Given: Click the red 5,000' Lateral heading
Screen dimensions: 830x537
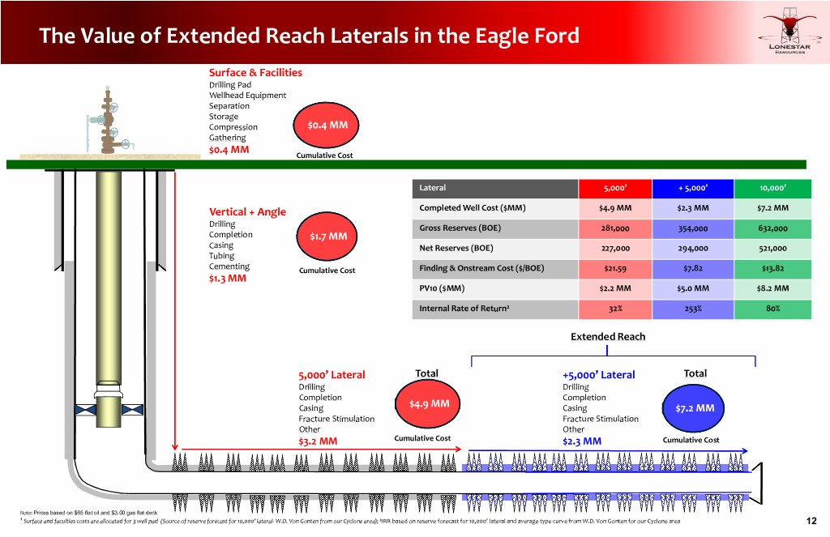Looking at the screenshot, I should tap(332, 374).
